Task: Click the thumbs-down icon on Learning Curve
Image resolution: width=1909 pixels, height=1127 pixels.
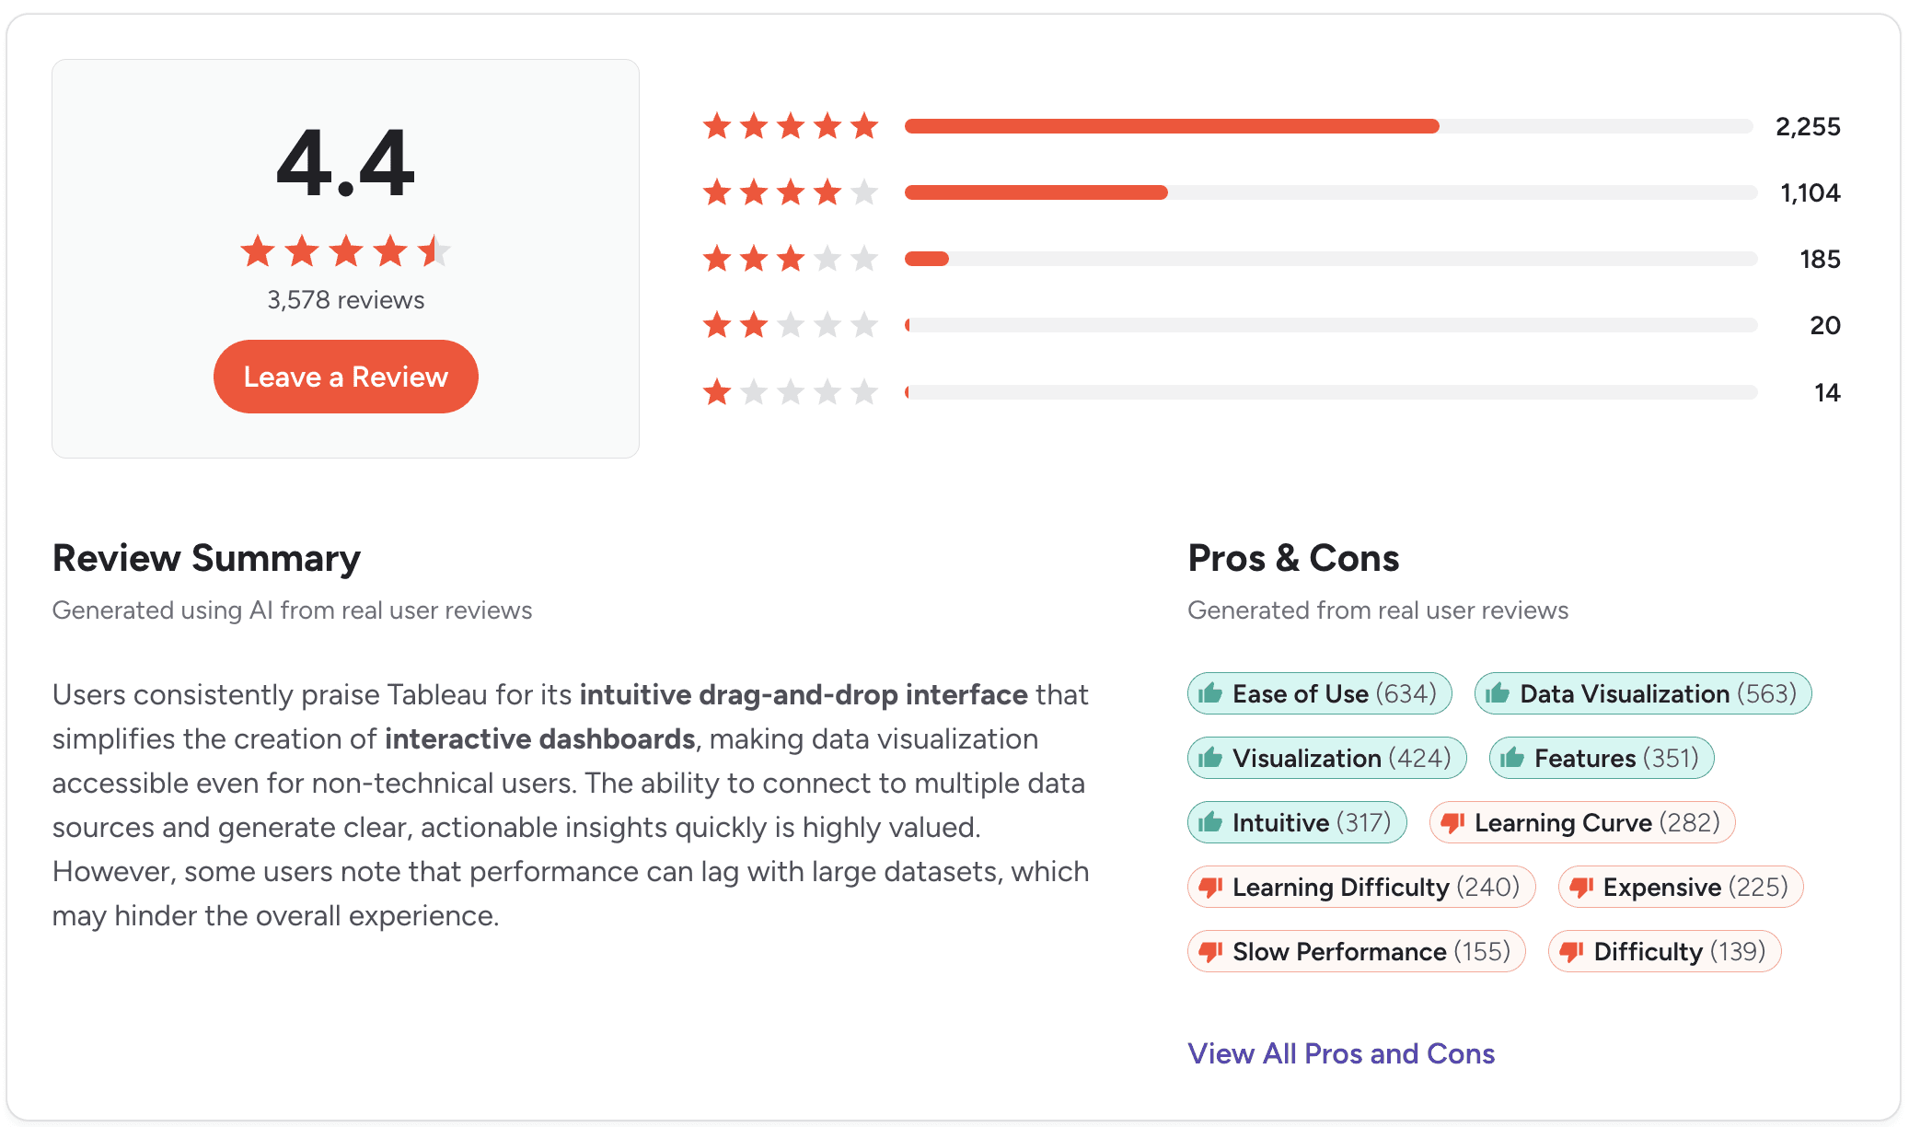Action: 1453,822
